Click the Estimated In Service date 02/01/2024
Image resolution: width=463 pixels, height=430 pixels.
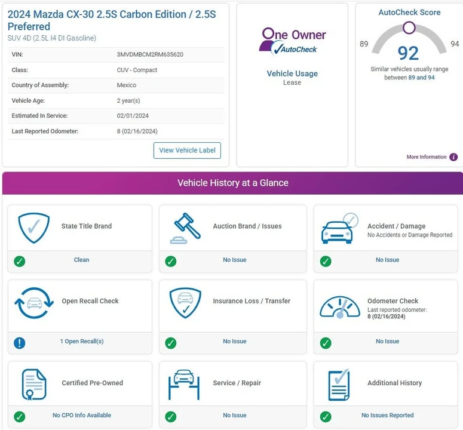(133, 116)
